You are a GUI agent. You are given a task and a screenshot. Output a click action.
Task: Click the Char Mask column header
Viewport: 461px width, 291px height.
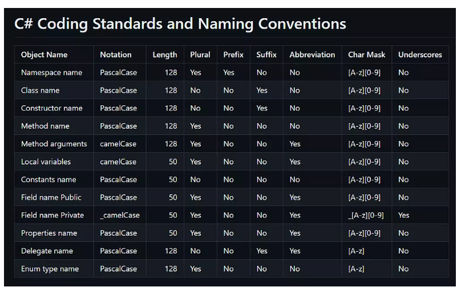[366, 55]
